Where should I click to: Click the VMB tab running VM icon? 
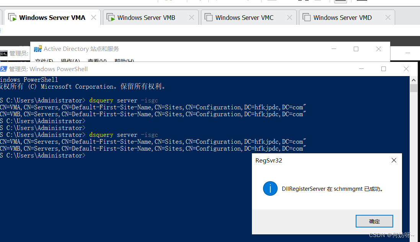[111, 17]
